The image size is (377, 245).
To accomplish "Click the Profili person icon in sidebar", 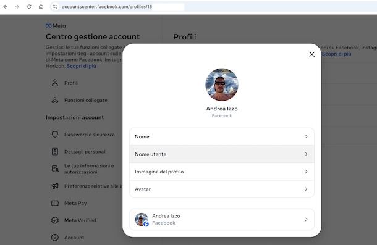I will [x=55, y=83].
